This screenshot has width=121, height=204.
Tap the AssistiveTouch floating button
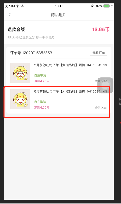[106, 85]
